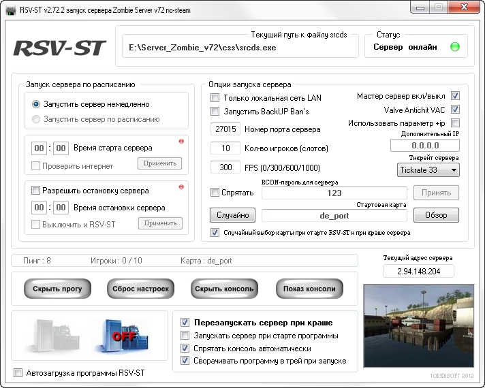Click the minutes field of server stop time
This screenshot has width=485, height=388.
point(61,207)
